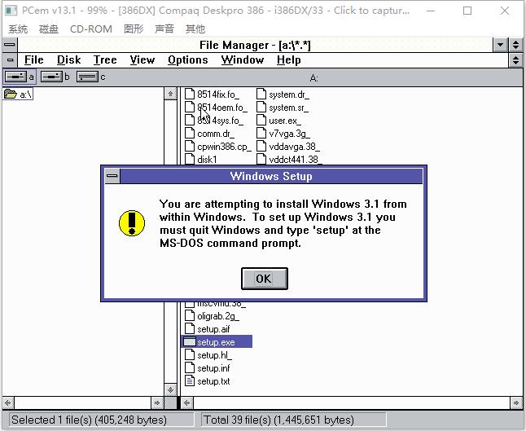
Task: Minimize File Manager with the down arrow button
Action: pyautogui.click(x=501, y=45)
